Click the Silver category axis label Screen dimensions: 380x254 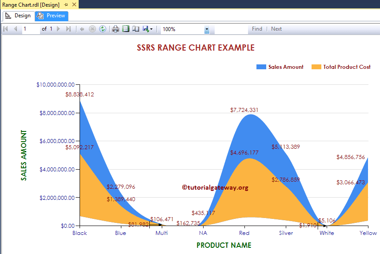point(286,233)
